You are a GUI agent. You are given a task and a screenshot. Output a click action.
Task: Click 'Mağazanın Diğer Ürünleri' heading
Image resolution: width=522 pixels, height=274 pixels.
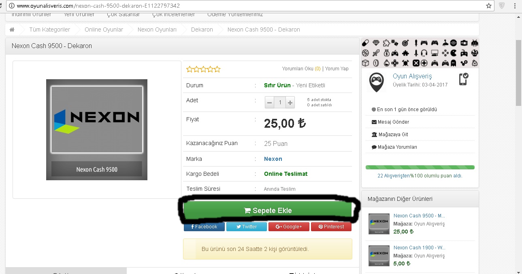[400, 199]
